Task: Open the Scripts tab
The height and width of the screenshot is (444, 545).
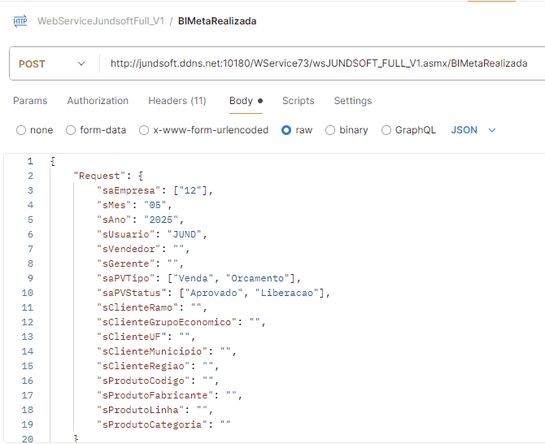Action: point(298,101)
